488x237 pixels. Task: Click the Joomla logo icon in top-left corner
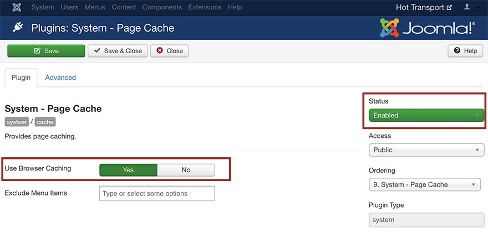pyautogui.click(x=16, y=8)
